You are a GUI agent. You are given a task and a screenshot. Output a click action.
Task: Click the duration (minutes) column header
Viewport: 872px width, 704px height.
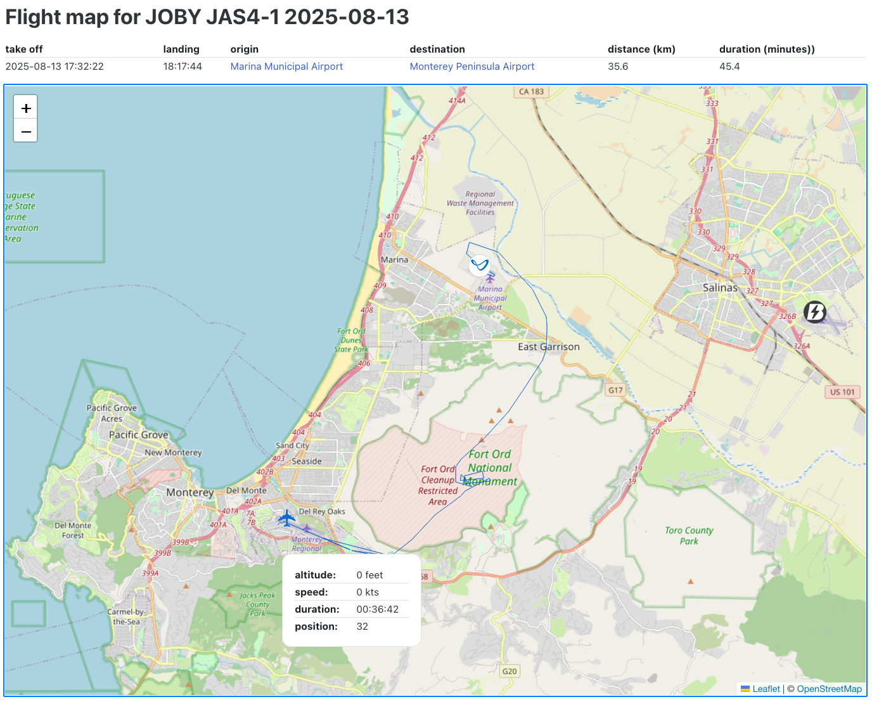click(767, 49)
